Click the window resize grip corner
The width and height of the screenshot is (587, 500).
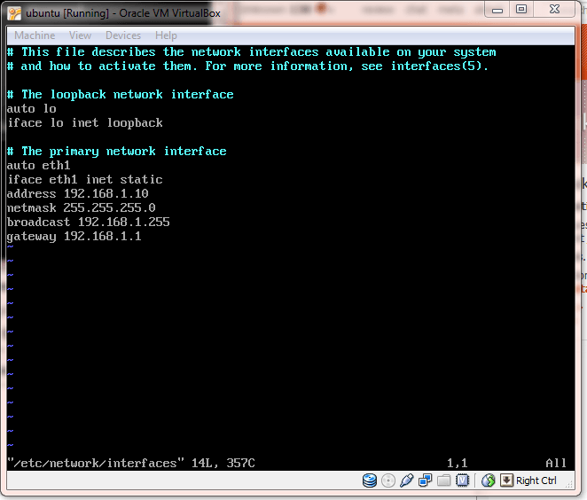[x=569, y=485]
